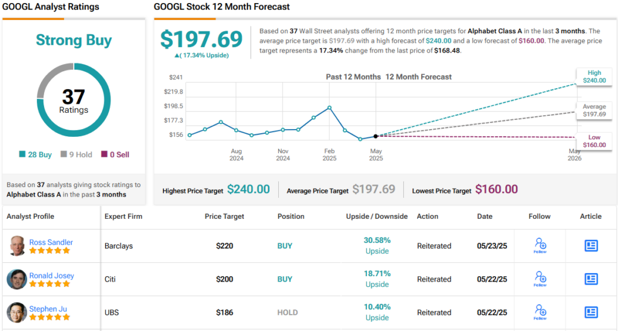Select the GOOGL Stock 12 Month Forecast tab
This screenshot has width=618, height=331.
tap(221, 7)
